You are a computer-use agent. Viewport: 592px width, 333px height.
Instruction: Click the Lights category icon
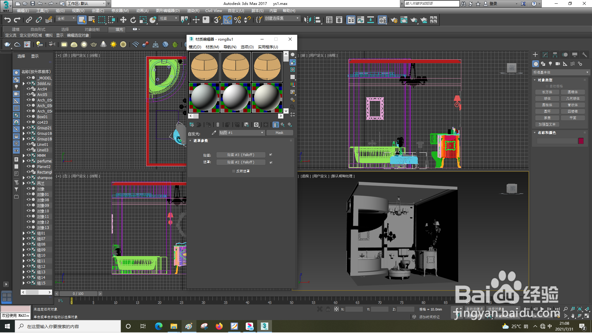(x=550, y=64)
